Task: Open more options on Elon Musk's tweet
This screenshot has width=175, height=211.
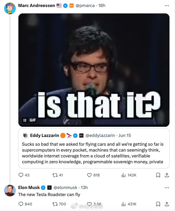Action: [x=167, y=188]
